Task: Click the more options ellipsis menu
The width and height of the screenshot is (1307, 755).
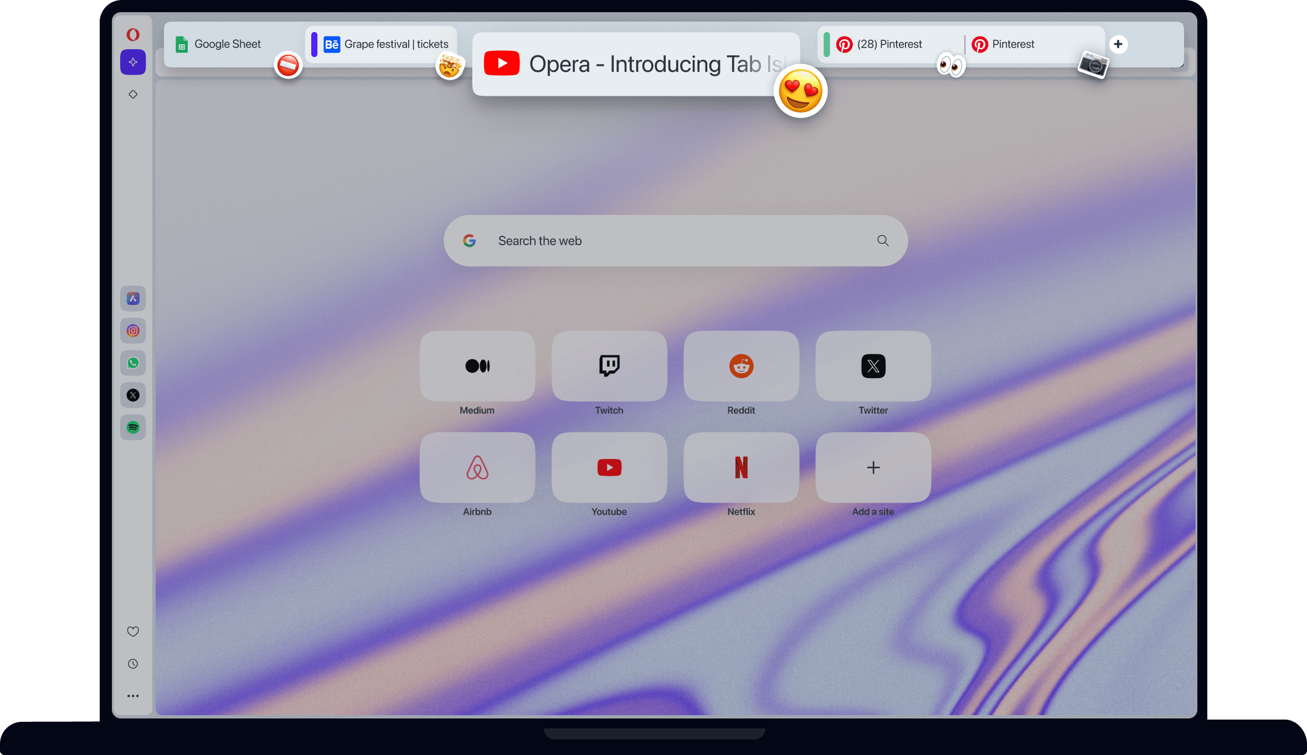Action: pyautogui.click(x=133, y=696)
